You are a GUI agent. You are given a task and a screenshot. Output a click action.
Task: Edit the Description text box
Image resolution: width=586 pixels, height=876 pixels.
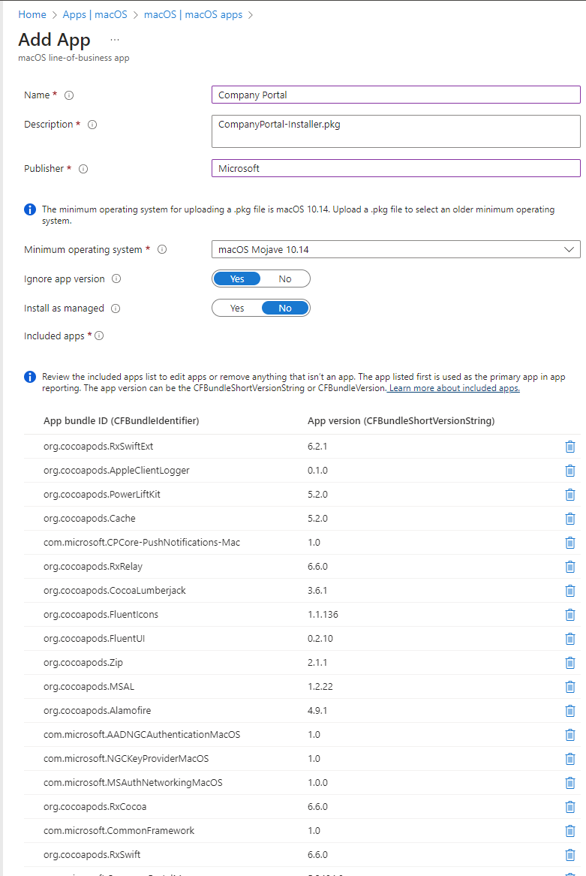tap(396, 131)
